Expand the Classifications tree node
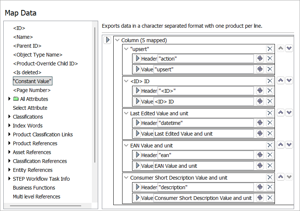 10,117
